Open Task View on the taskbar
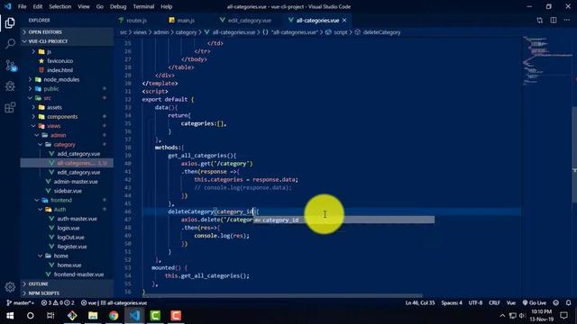This screenshot has width=577, height=324. (x=50, y=316)
